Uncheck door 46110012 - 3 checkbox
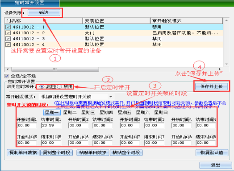This screenshot has width=234, height=171. click(x=8, y=39)
